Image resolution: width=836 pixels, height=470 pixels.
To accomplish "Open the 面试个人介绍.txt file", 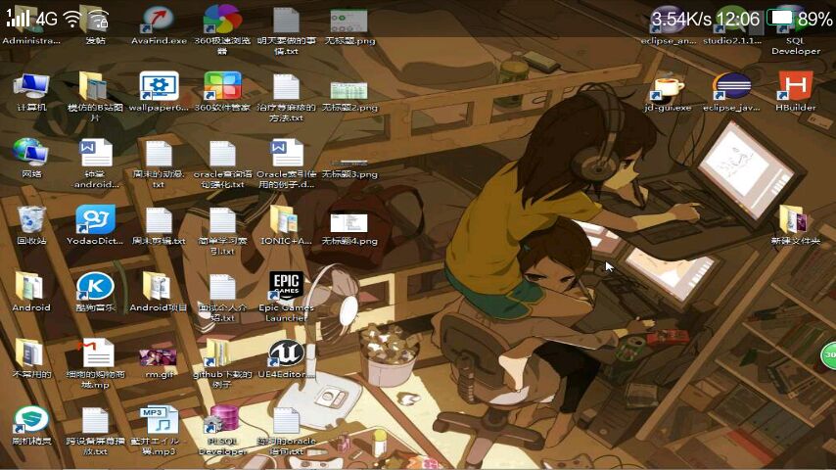I will [x=222, y=298].
